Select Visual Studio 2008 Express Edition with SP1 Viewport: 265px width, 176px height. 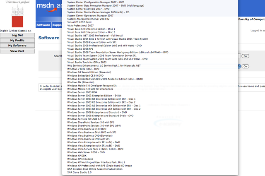pyautogui.click(x=92, y=42)
